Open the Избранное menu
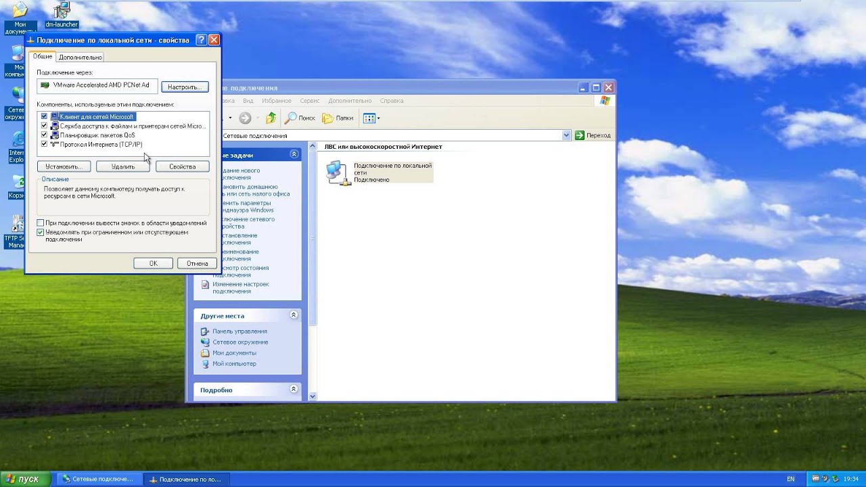This screenshot has height=487, width=866. (276, 101)
